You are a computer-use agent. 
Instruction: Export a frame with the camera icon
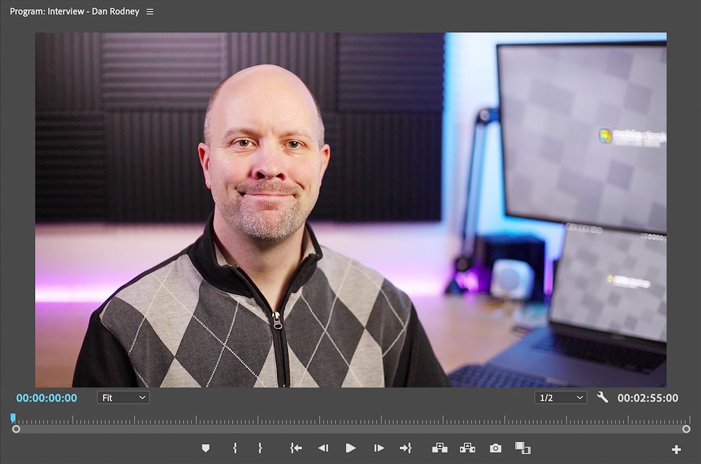click(x=495, y=448)
